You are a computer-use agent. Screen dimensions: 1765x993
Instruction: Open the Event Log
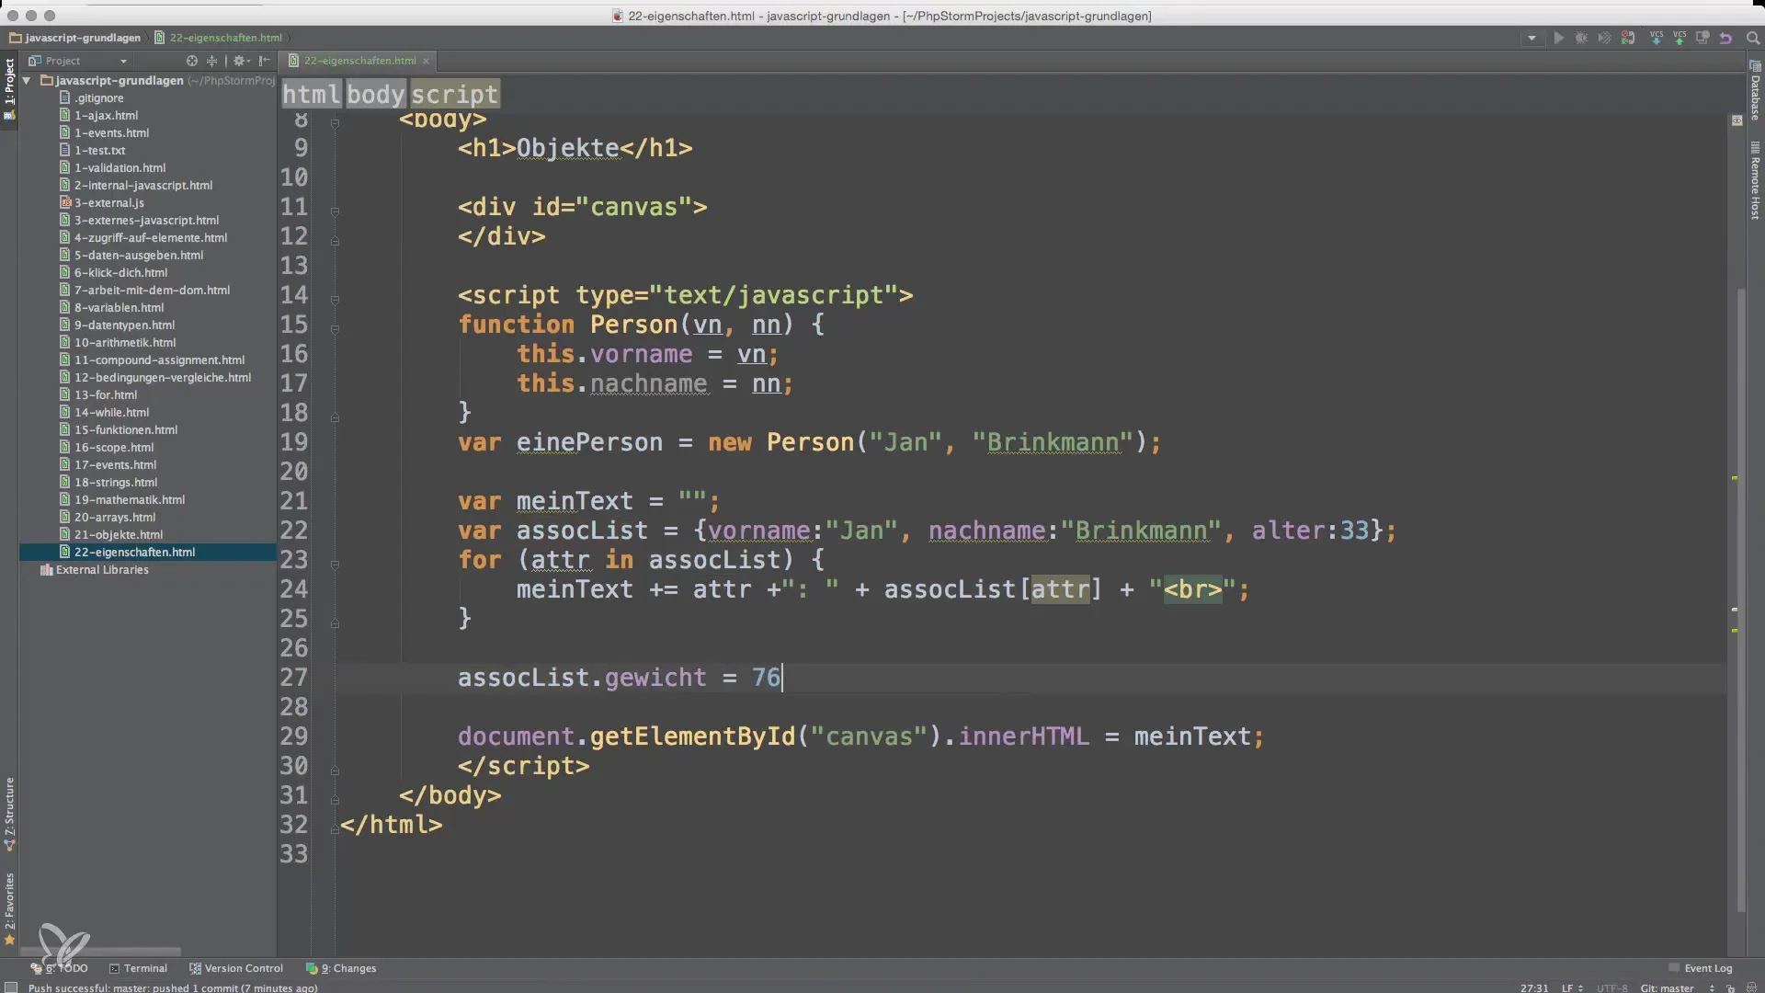[1701, 968]
